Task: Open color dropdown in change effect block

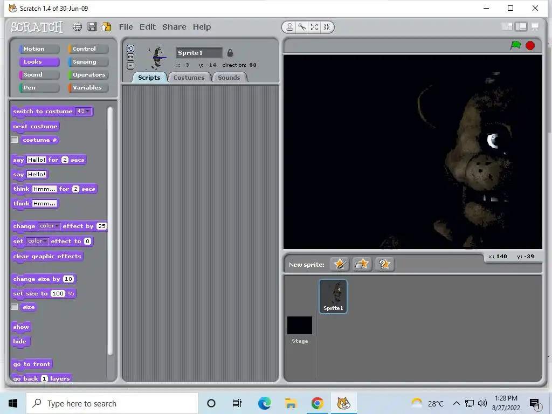Action: click(49, 226)
